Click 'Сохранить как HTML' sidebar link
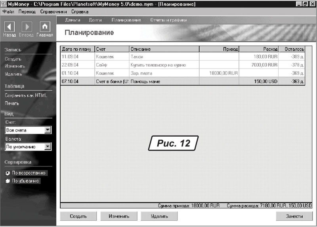The image size is (317, 227). tap(26, 95)
